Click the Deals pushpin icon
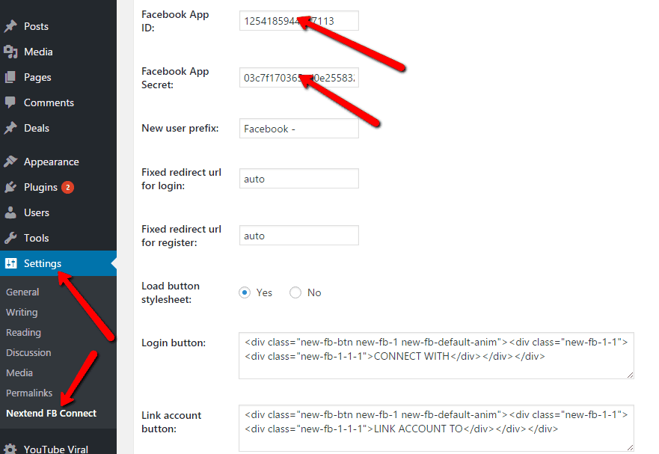This screenshot has height=454, width=659. tap(10, 128)
